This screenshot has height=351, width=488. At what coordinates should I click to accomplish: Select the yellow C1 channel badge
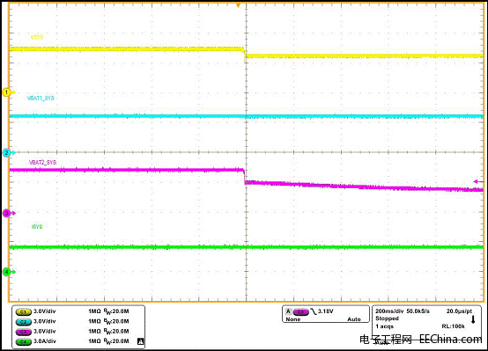coord(24,311)
